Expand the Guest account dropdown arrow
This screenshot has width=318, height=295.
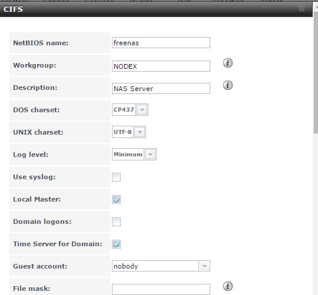(x=204, y=266)
